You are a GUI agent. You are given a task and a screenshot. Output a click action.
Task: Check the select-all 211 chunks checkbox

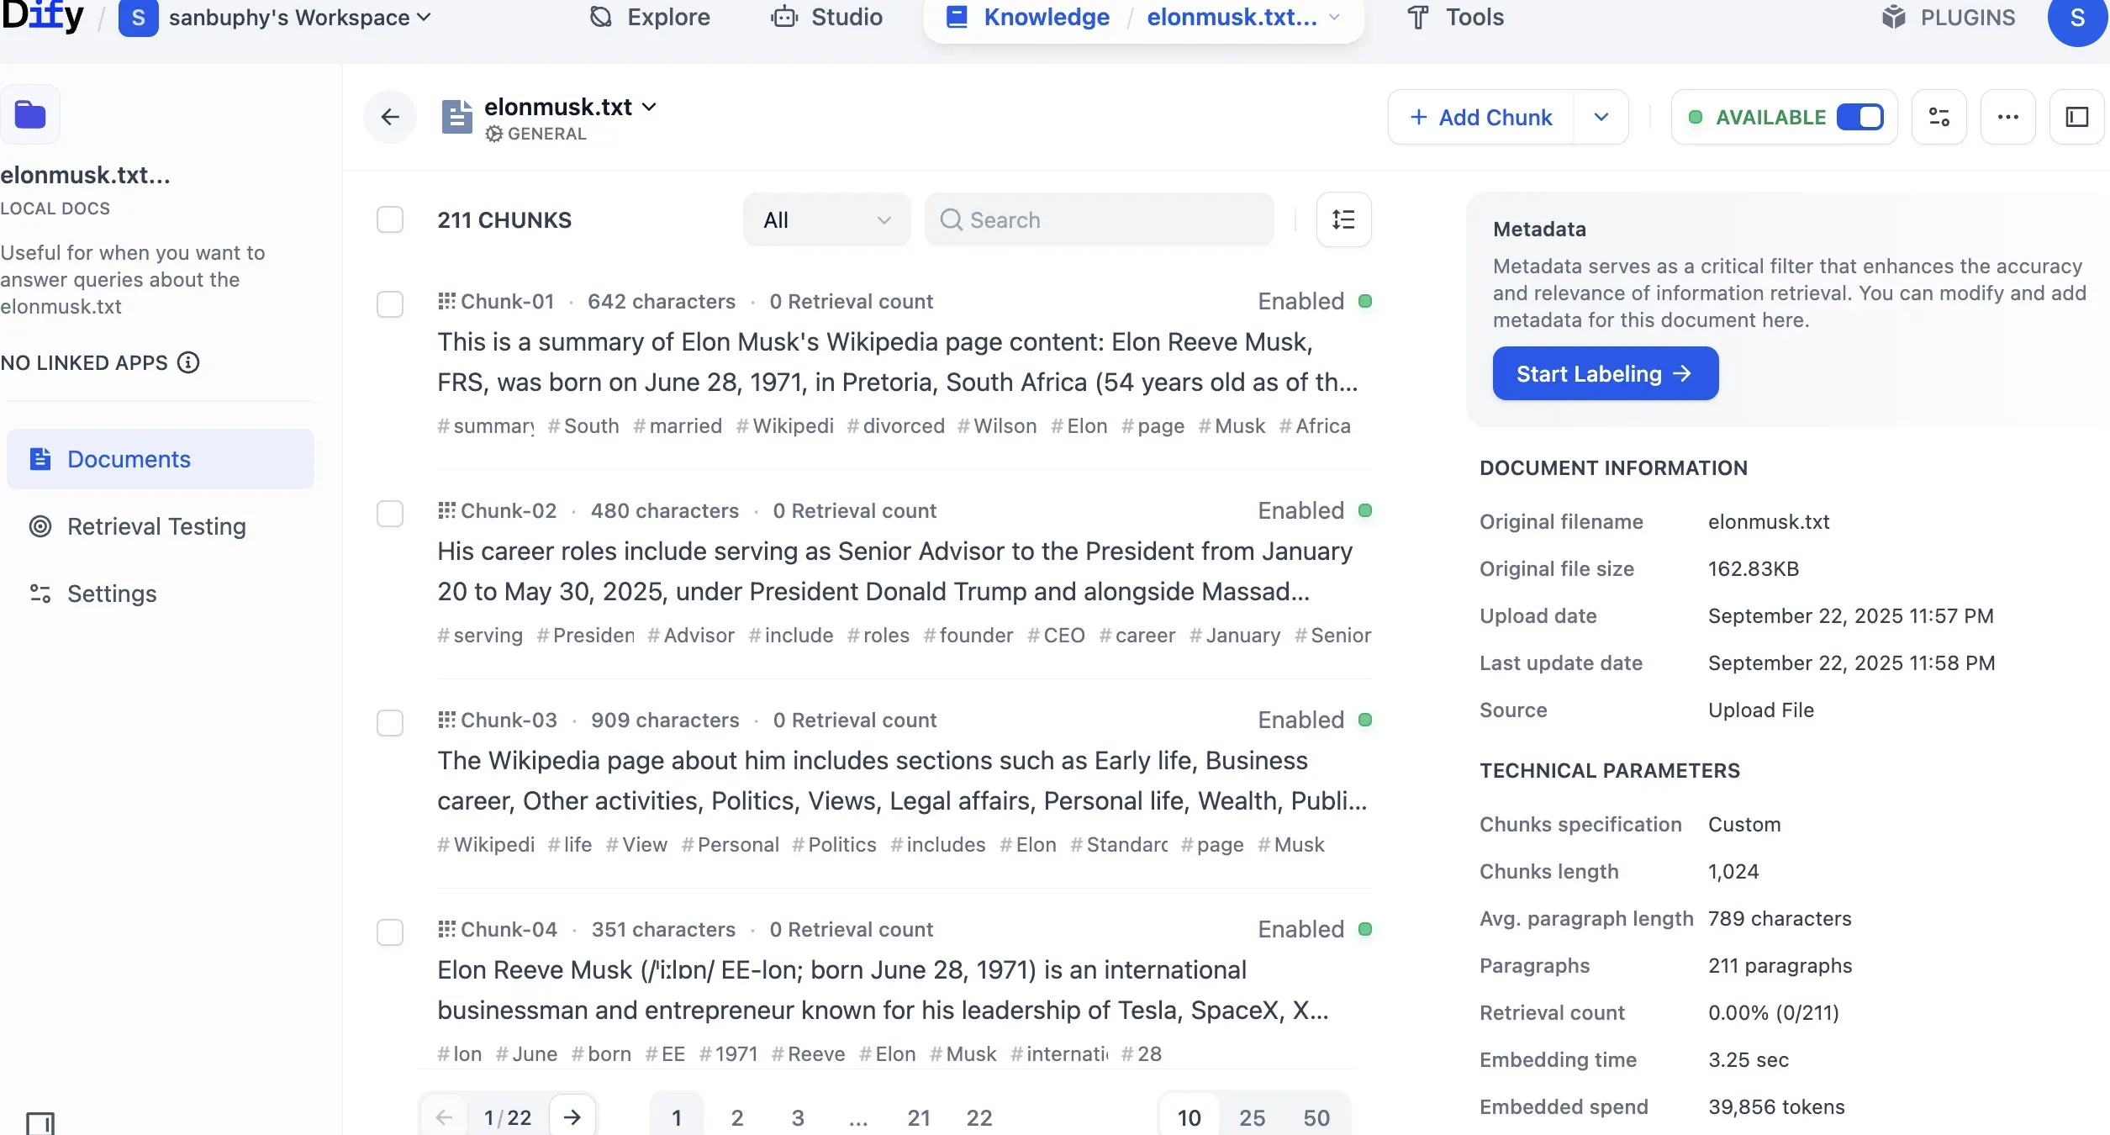(x=390, y=219)
